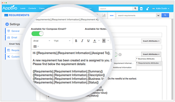
Task: Expand the background color dropdown arrow
Action: pyautogui.click(x=108, y=40)
